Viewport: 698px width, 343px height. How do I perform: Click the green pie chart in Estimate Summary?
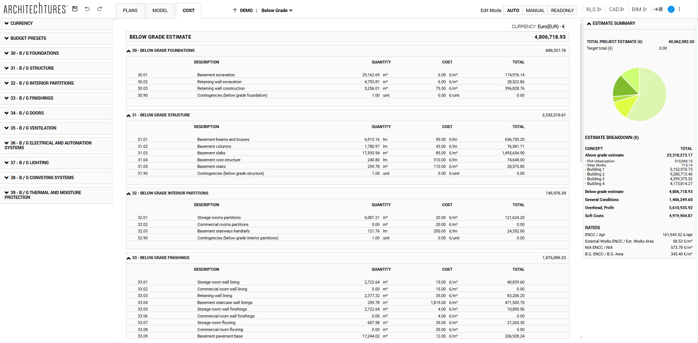tap(639, 94)
